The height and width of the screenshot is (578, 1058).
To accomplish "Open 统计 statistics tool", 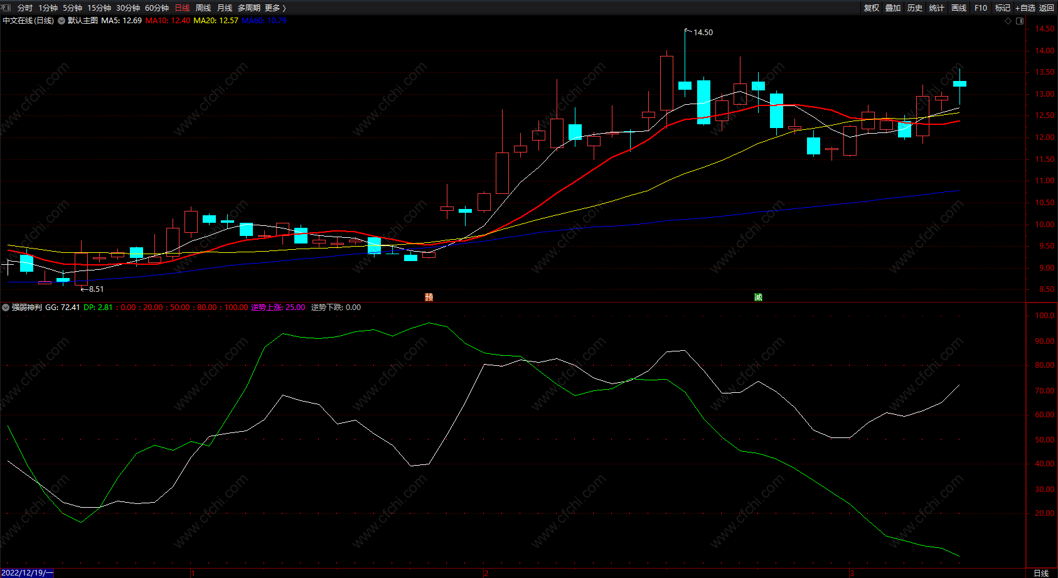I will click(937, 8).
